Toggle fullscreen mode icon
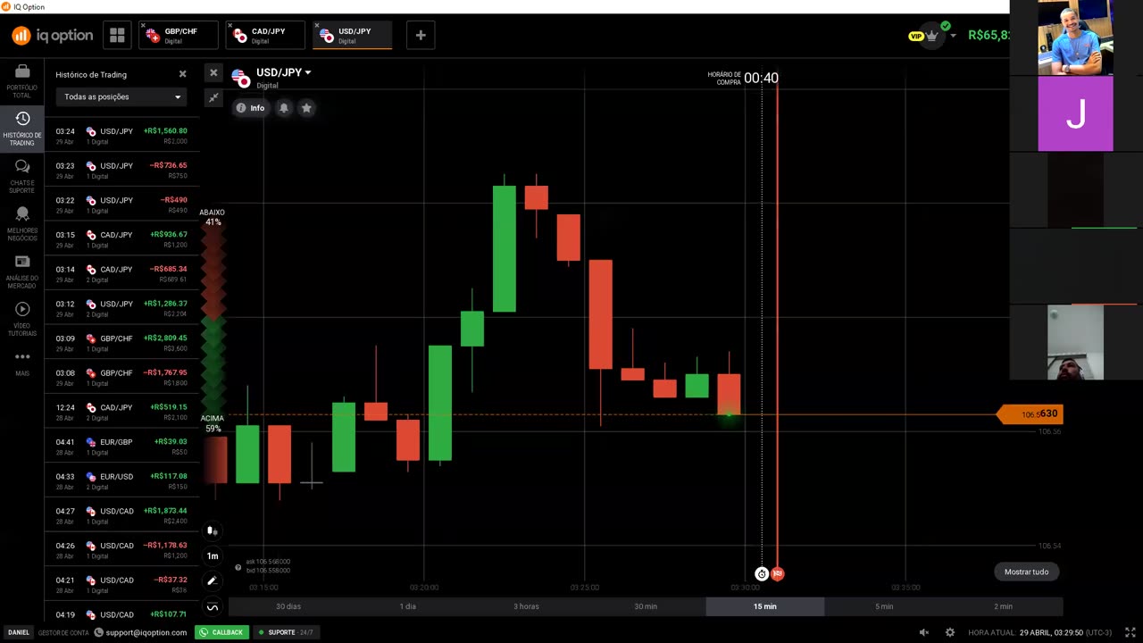Viewport: 1143px width, 643px height. click(1130, 632)
